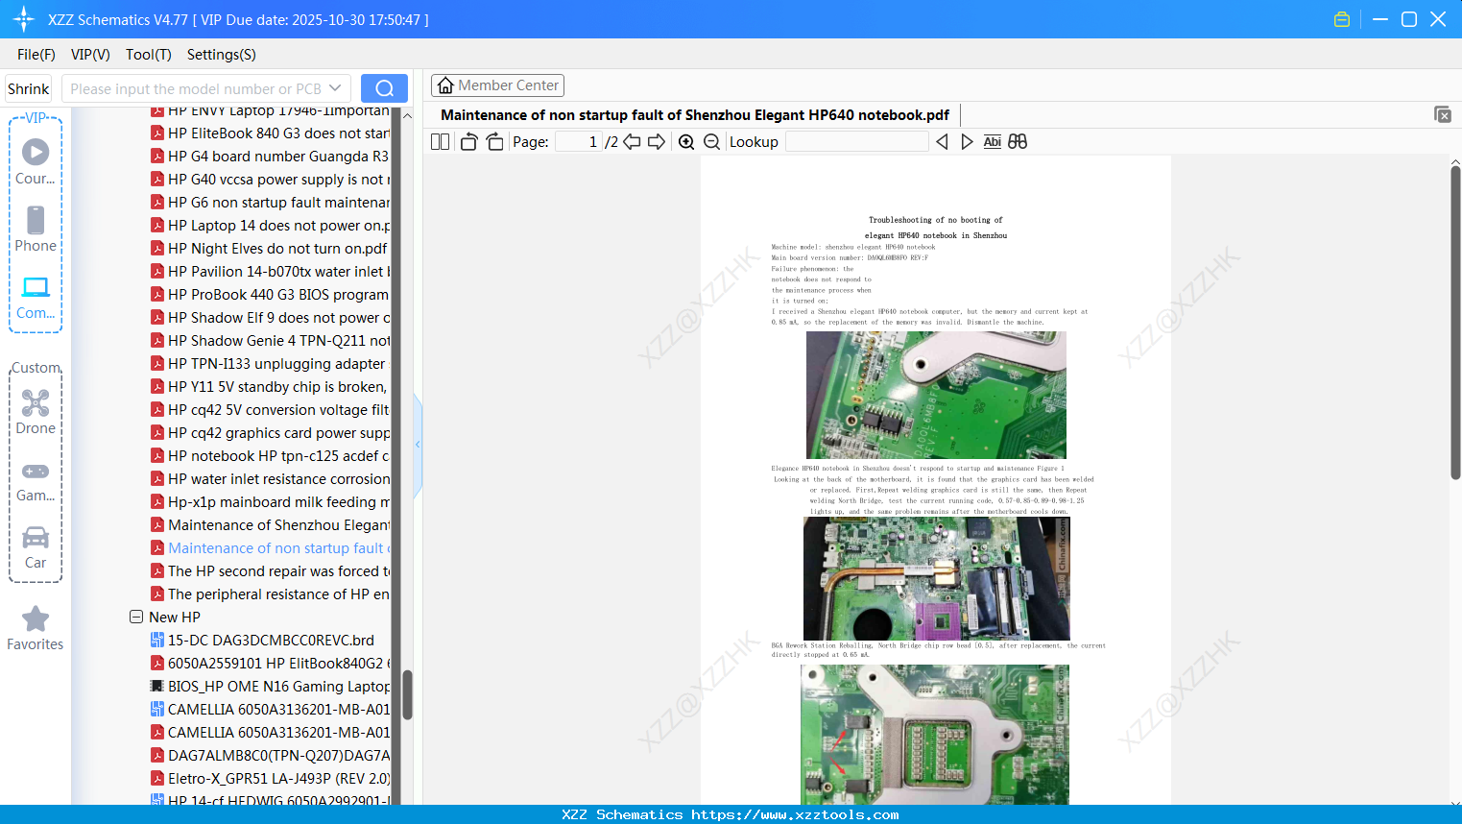The width and height of the screenshot is (1462, 824).
Task: Open Member Center
Action: [497, 85]
